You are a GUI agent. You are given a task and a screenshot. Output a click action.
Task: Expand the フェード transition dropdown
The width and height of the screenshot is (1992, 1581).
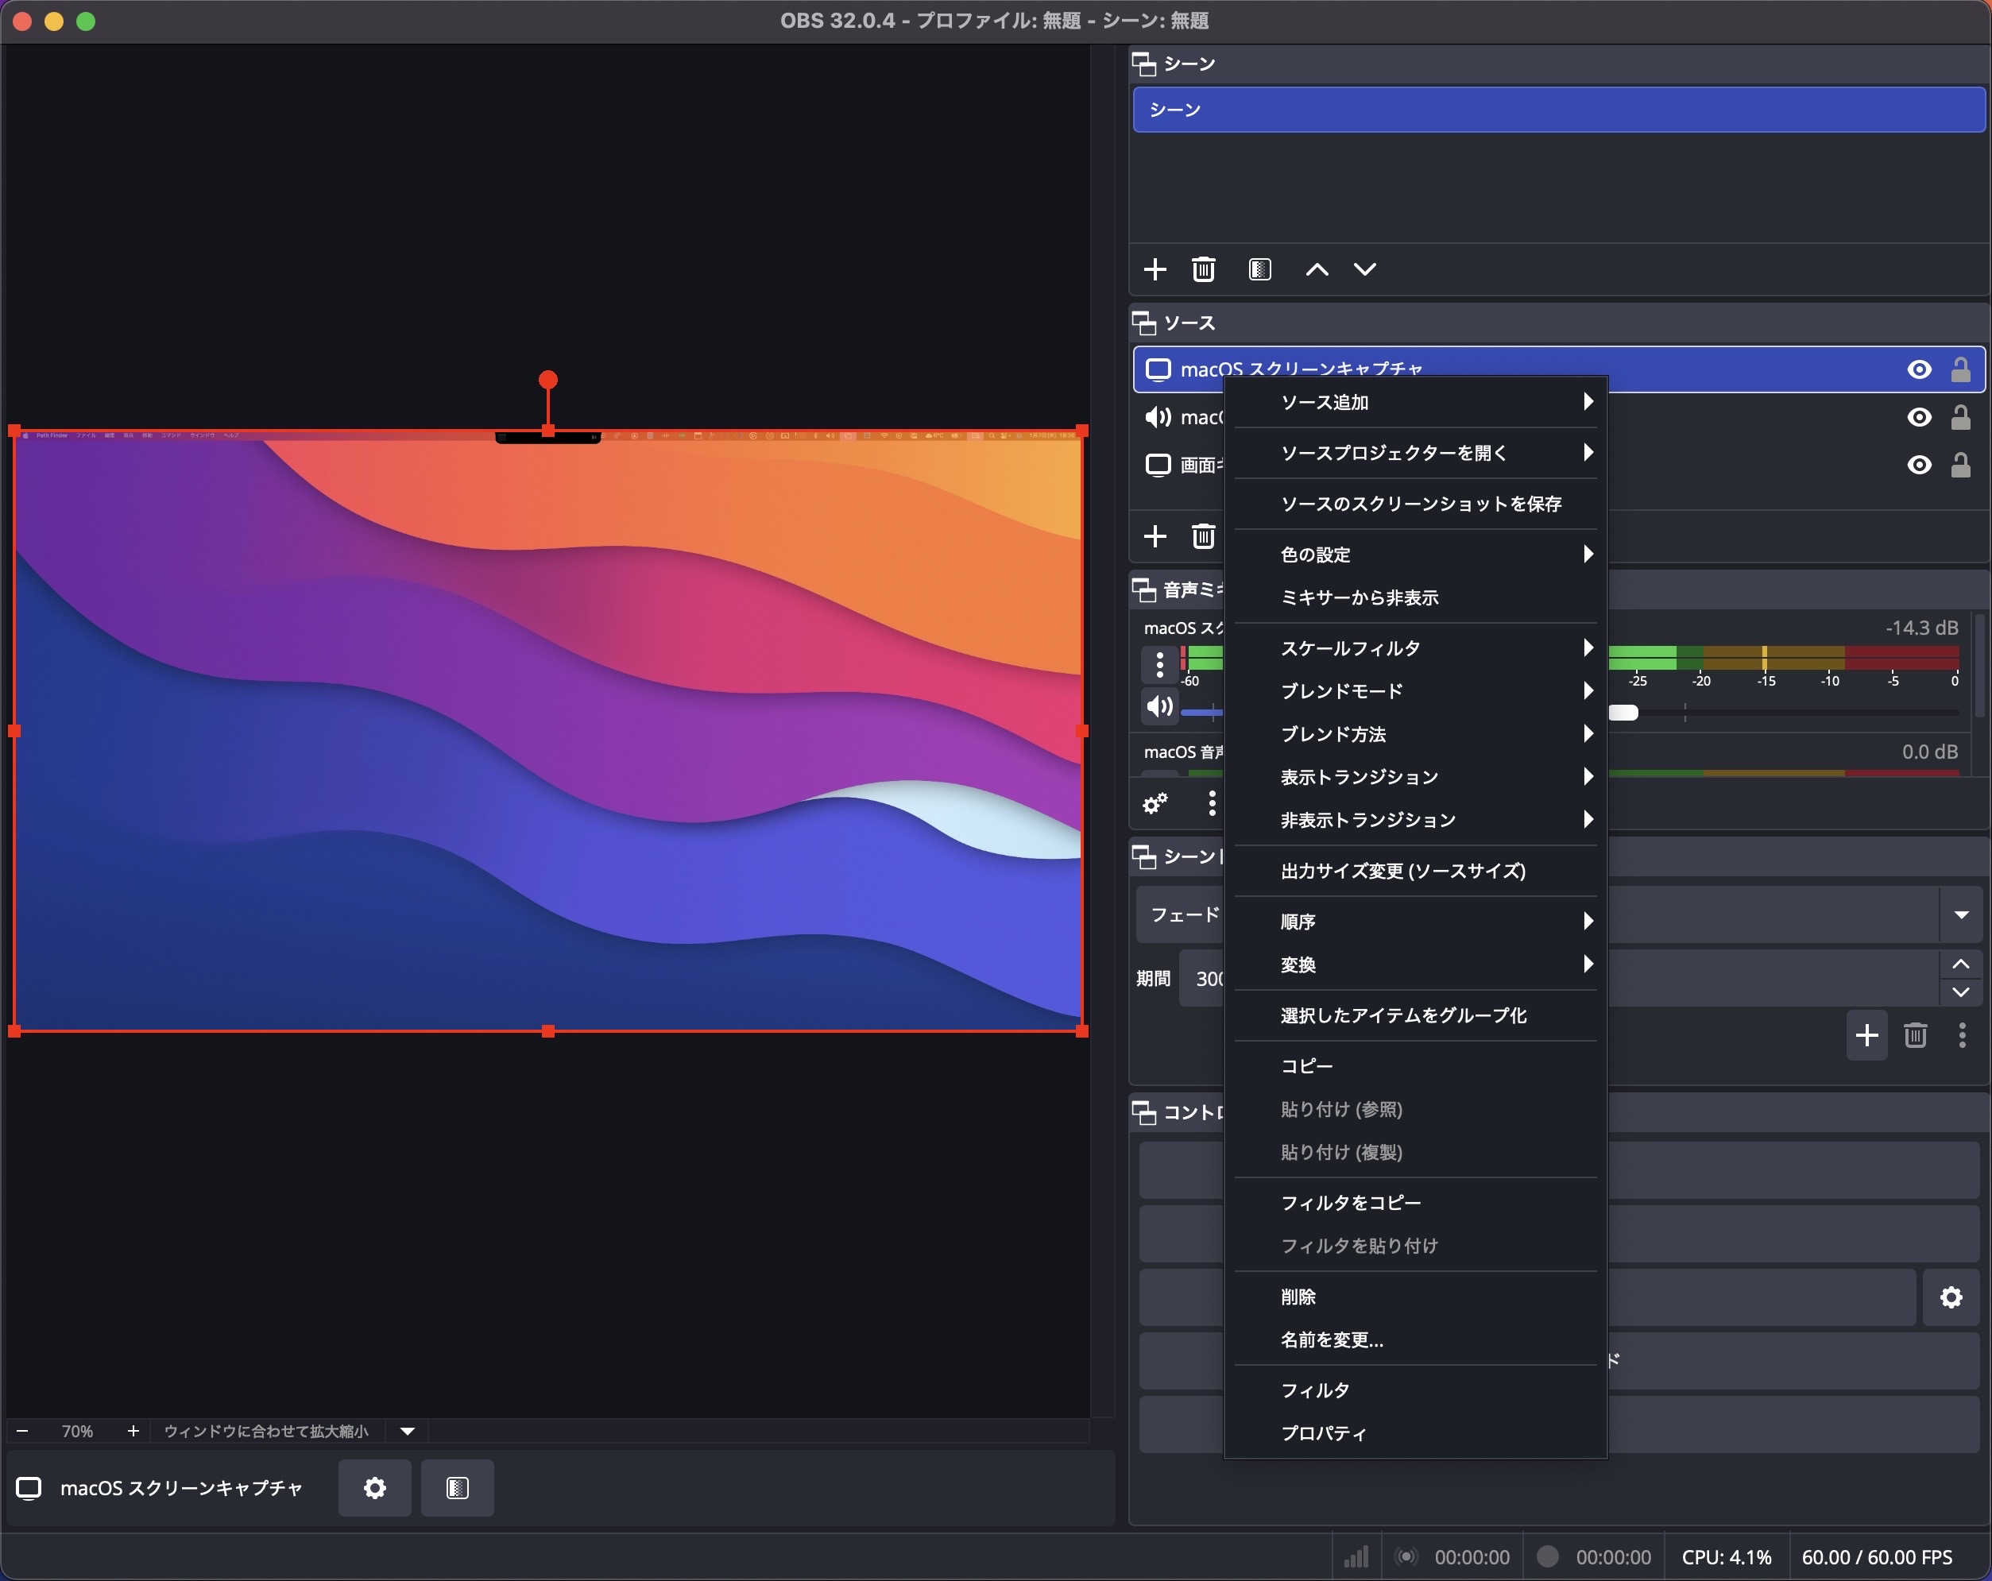pos(1960,914)
